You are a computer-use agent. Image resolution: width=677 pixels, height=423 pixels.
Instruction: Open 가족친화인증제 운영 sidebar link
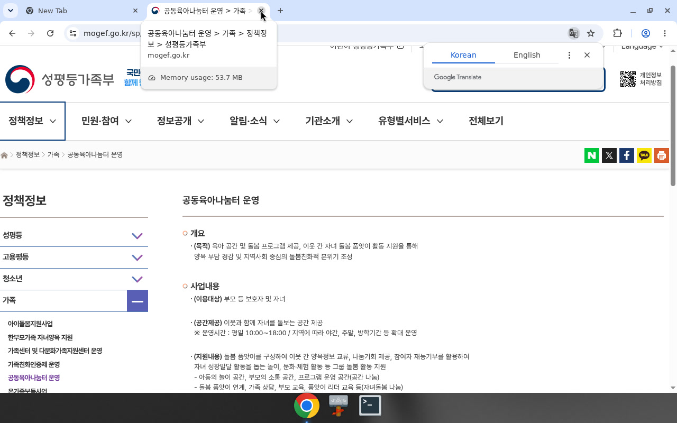(x=34, y=364)
